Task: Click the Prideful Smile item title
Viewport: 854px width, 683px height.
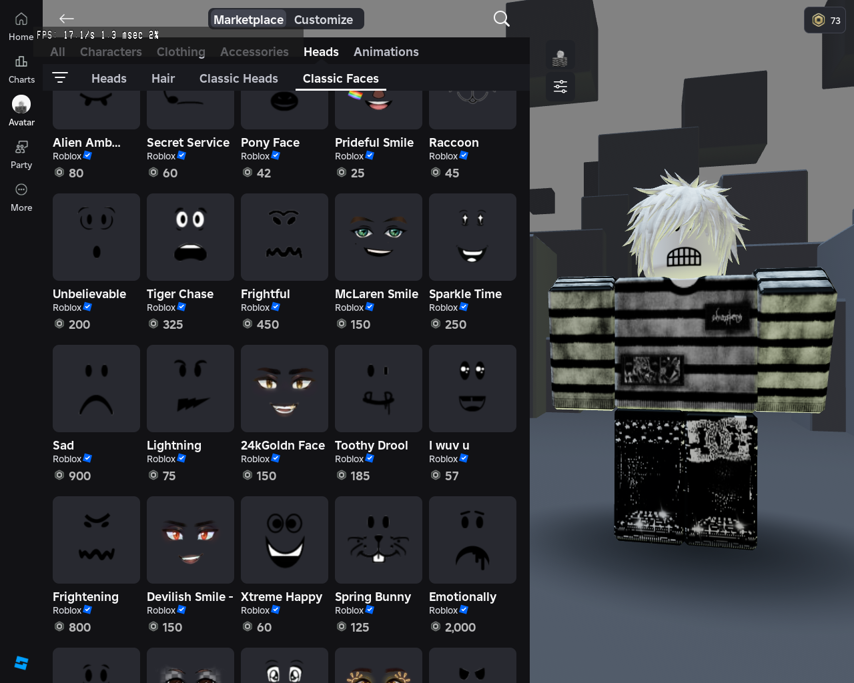Action: tap(374, 142)
